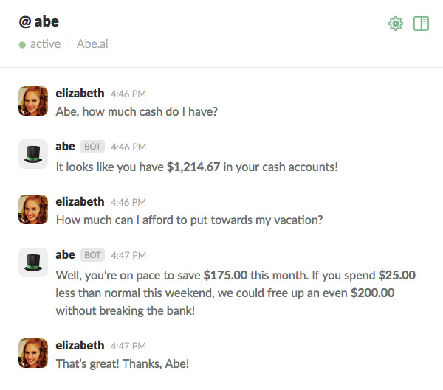Click elizabeth's avatar beside thanks message
Viewport: 443px width, 390px height.
pos(33,353)
